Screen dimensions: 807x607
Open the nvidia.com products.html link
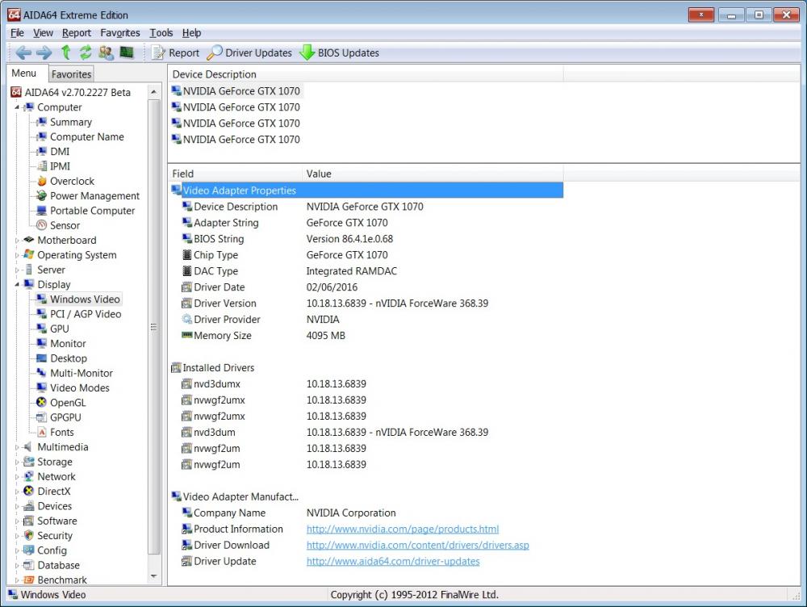coord(403,530)
